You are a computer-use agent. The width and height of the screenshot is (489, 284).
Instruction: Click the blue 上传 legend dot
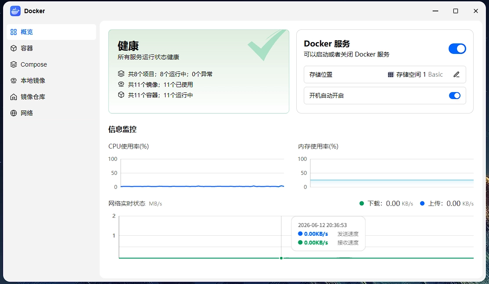(422, 203)
